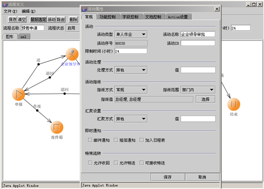Click the 选择 button next to 指派值

click(x=206, y=99)
